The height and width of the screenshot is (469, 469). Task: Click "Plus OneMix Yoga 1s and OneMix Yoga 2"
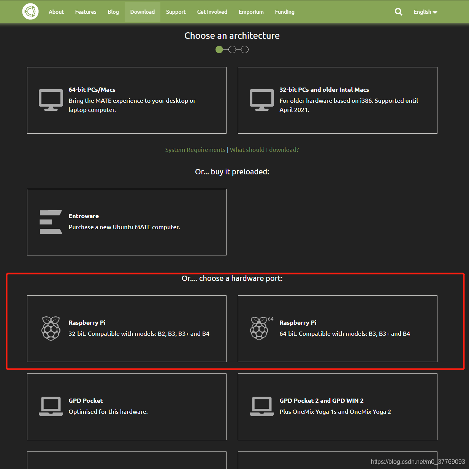335,412
